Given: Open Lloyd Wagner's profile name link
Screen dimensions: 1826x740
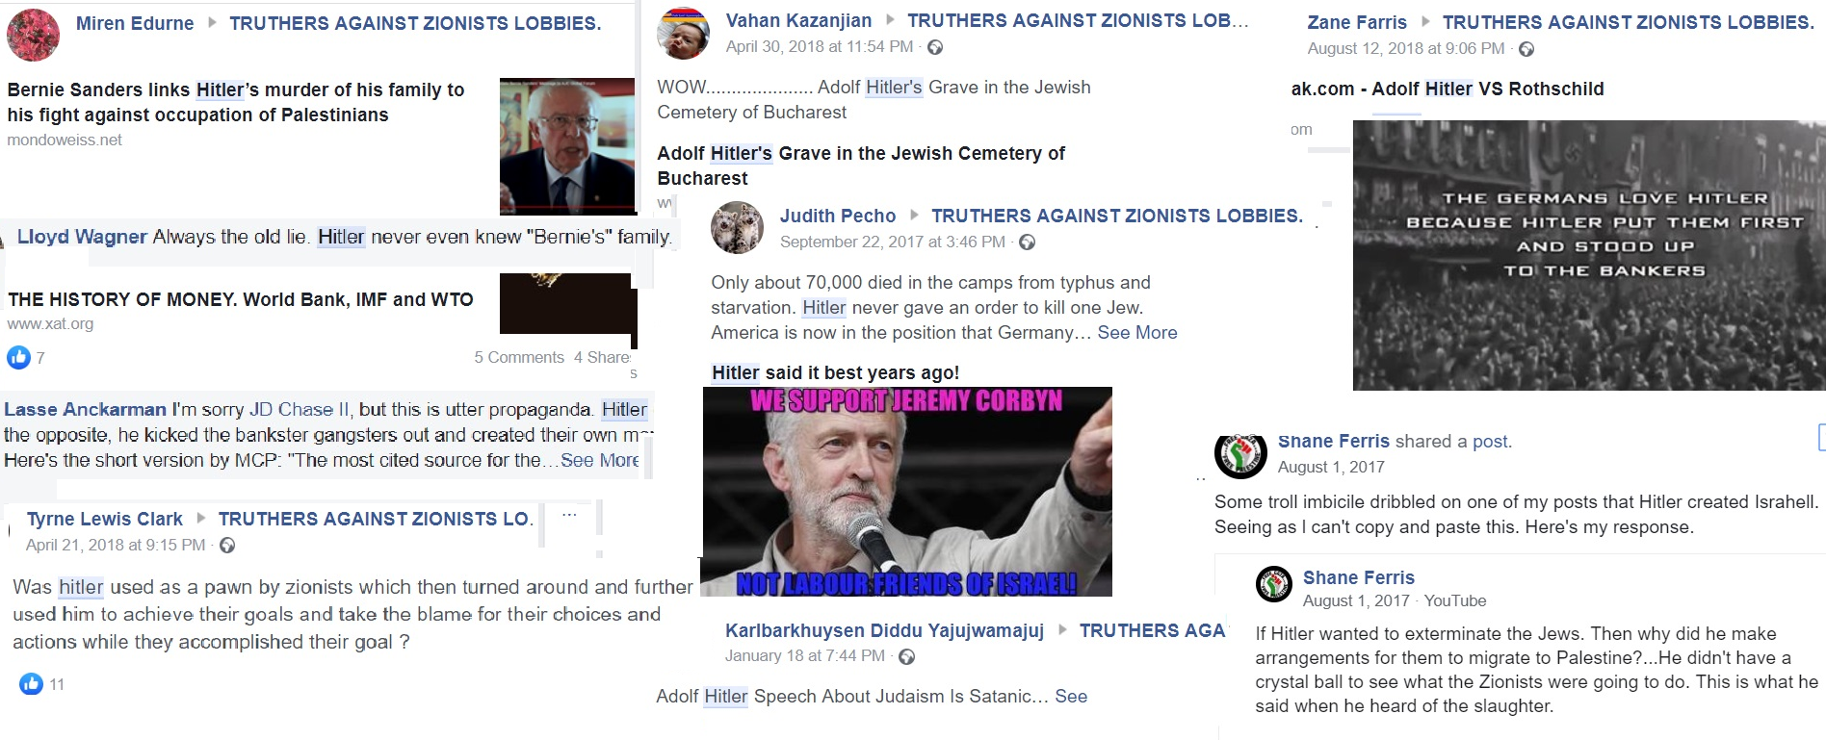Looking at the screenshot, I should coord(82,237).
